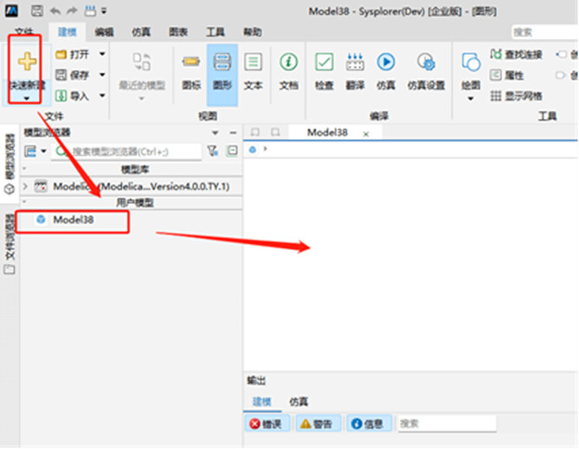579x449 pixels.
Task: Select the 仿真 ribbon tab
Action: (x=141, y=32)
